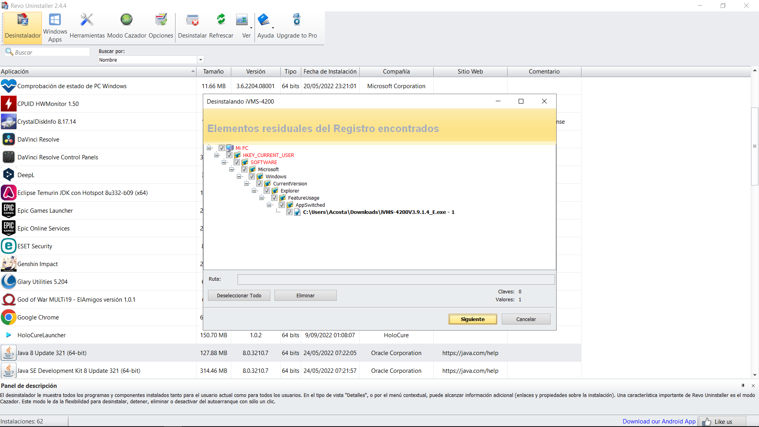Select CrystalDiskInfo app icon

(x=8, y=121)
